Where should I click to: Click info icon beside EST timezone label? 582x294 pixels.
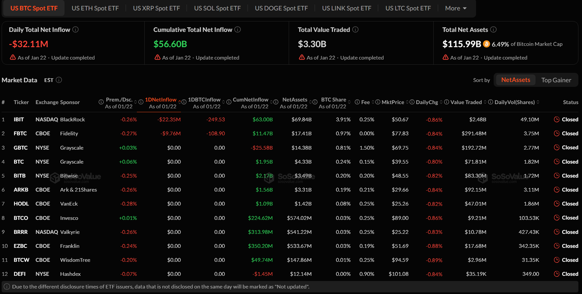[59, 80]
